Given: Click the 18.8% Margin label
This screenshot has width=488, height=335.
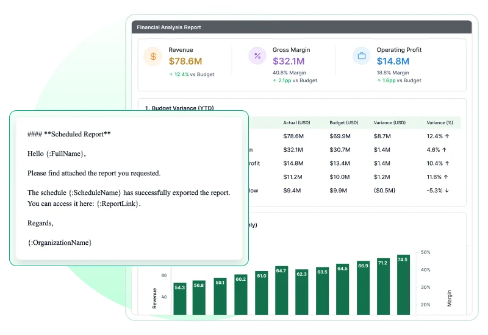Looking at the screenshot, I should [x=393, y=72].
